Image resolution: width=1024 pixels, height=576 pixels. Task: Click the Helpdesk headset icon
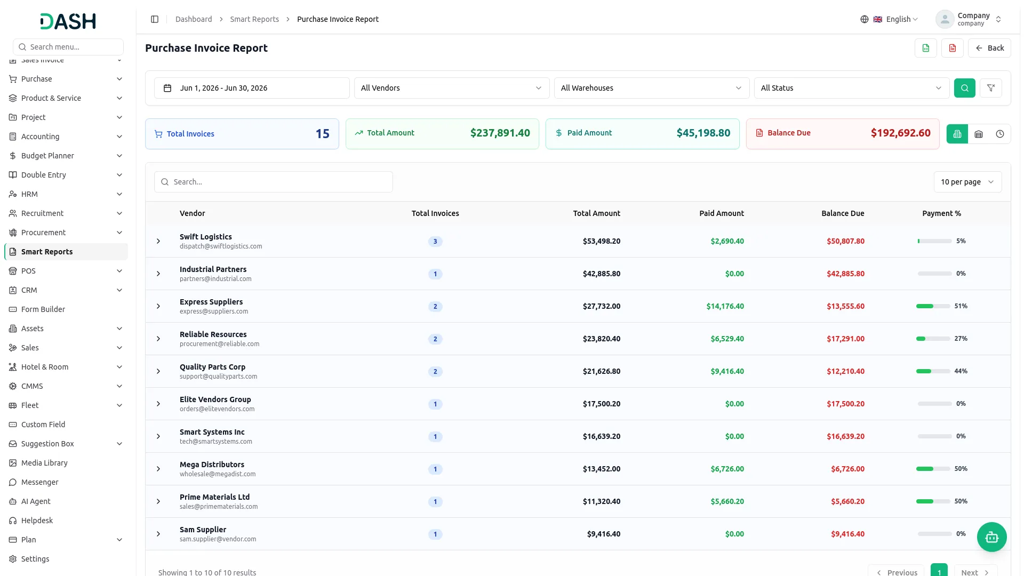point(13,521)
